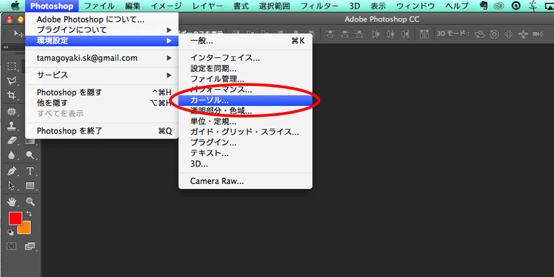This screenshot has height=277, width=554.
Task: Toggle Quick Mask mode
Action: pos(12,245)
